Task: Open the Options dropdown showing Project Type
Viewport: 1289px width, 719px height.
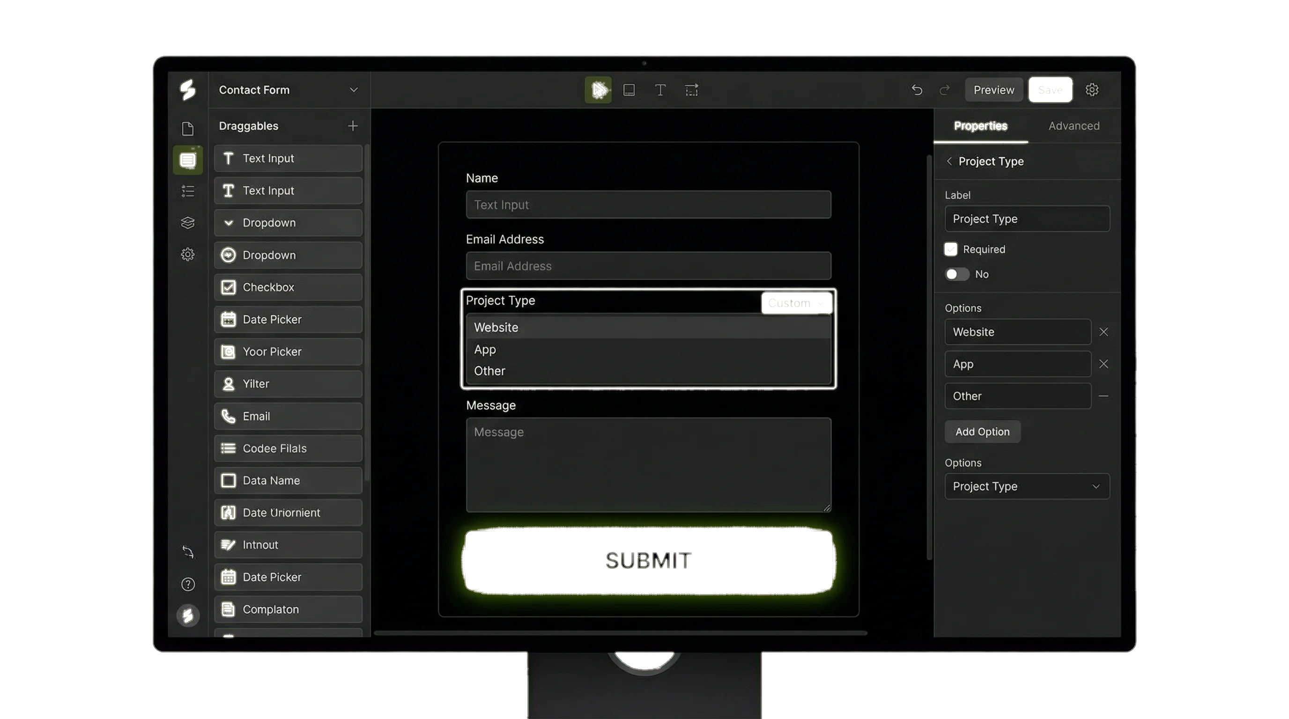Action: click(x=1027, y=486)
